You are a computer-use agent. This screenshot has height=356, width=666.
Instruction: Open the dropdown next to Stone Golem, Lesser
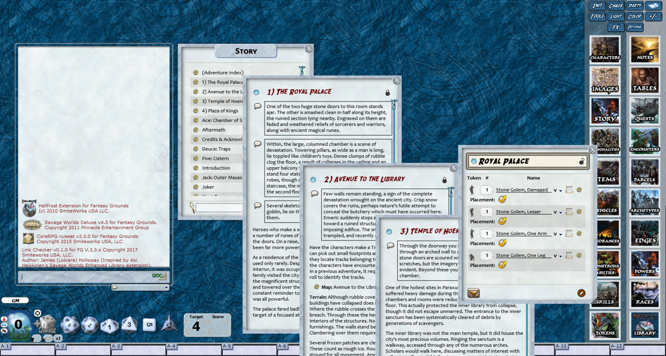pyautogui.click(x=561, y=212)
